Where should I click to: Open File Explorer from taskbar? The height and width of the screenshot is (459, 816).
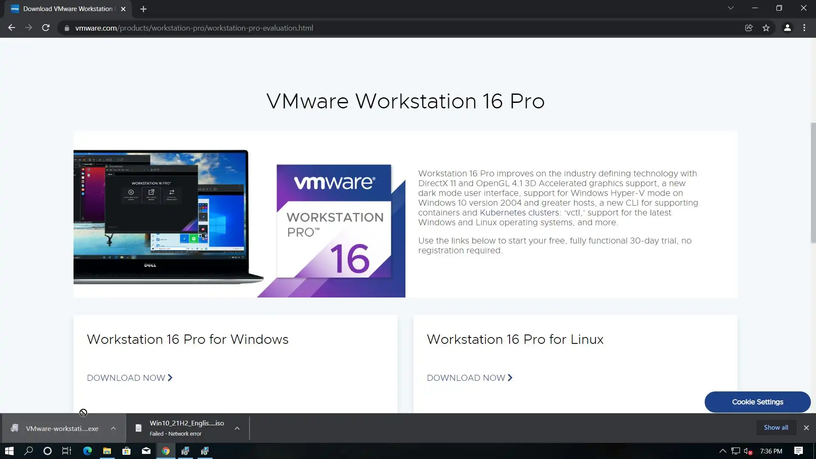pos(107,451)
